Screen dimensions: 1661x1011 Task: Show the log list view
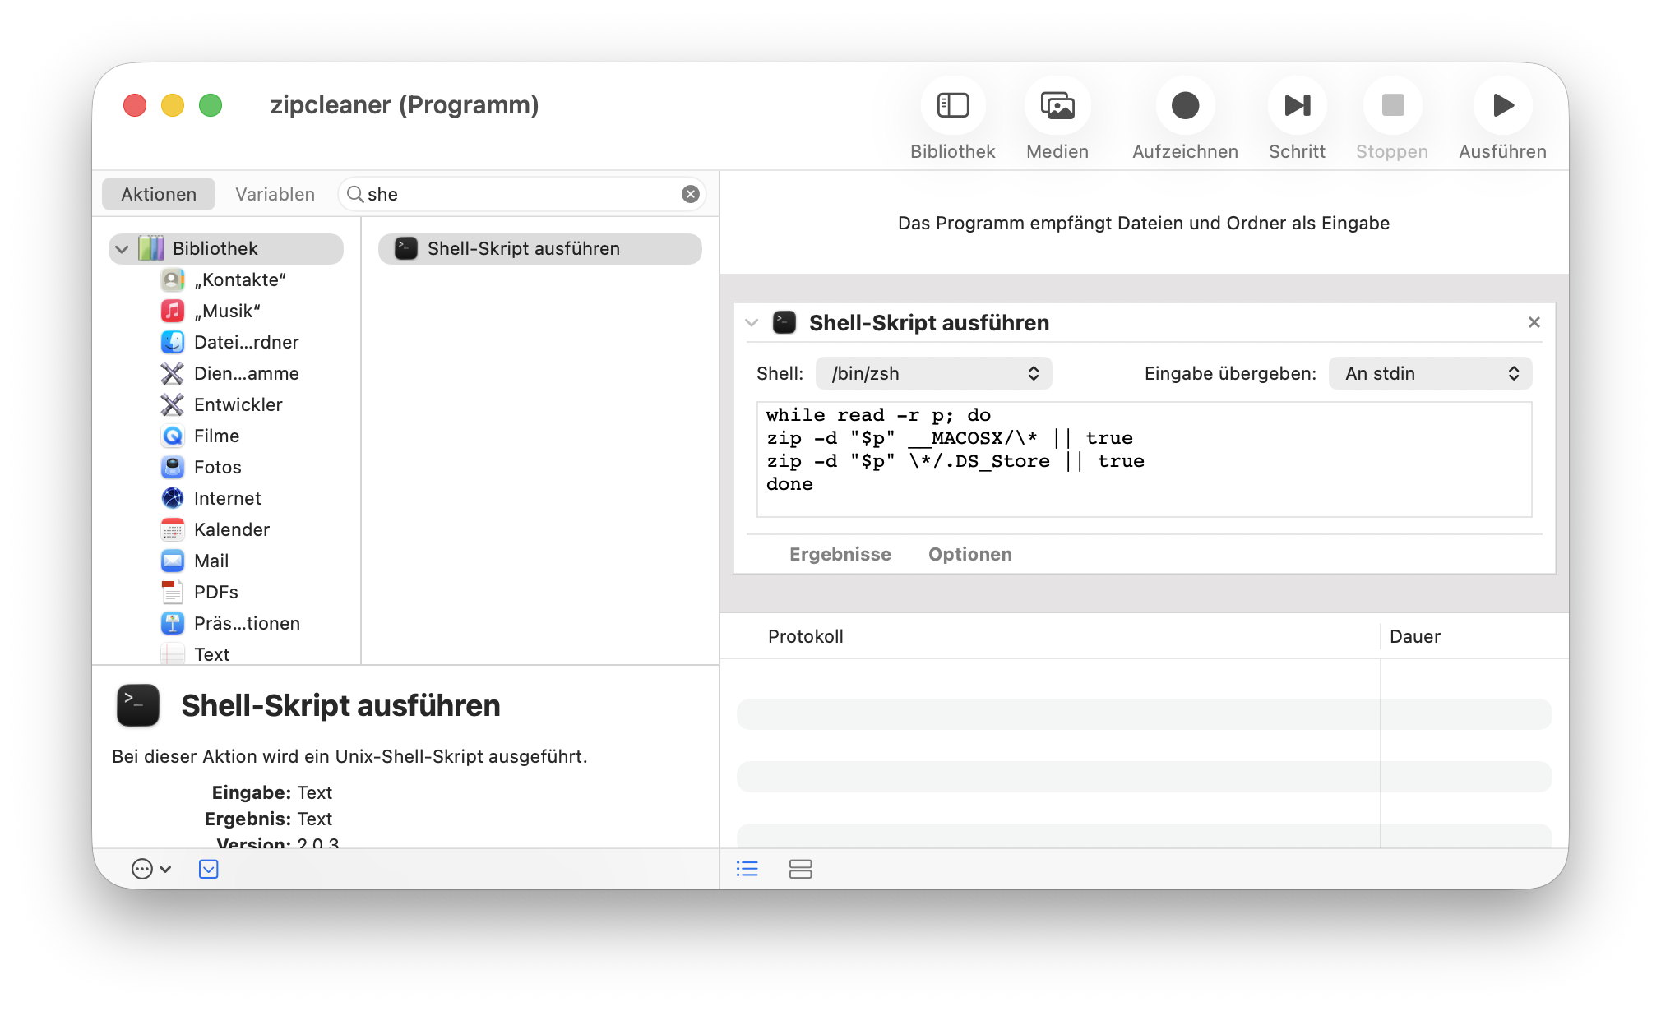(747, 869)
